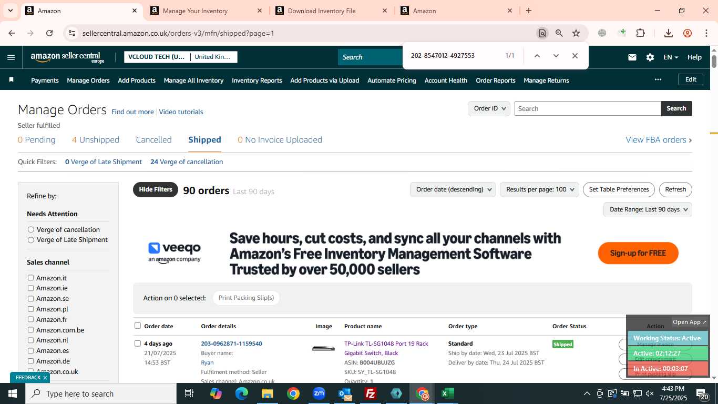Open File Explorer from taskbar
718x404 pixels.
point(268,393)
